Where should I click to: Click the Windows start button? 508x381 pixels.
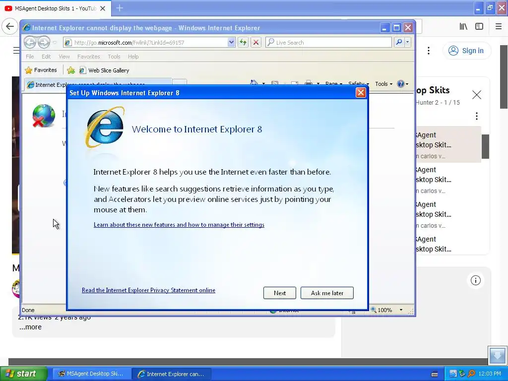tap(23, 374)
